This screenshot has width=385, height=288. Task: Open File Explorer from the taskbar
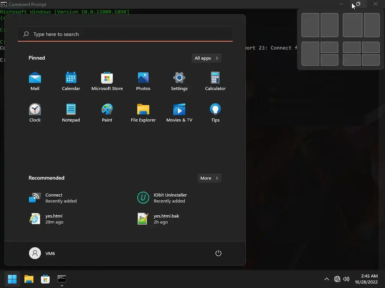[29, 279]
